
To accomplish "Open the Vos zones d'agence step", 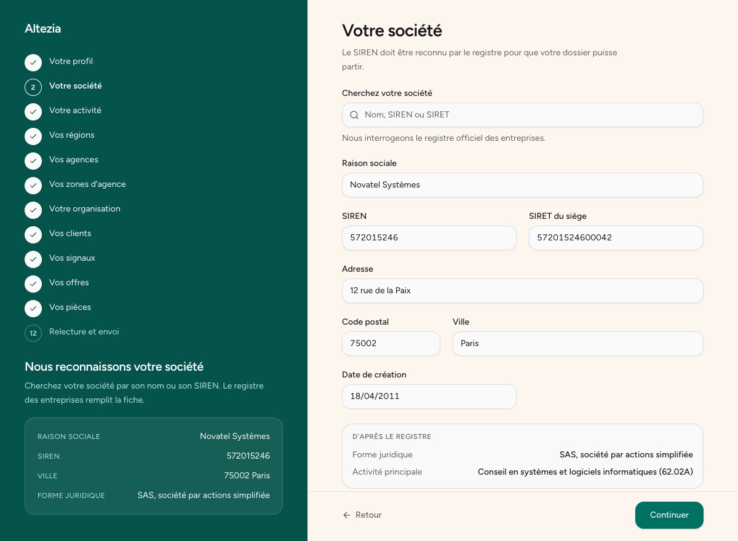I will (87, 184).
